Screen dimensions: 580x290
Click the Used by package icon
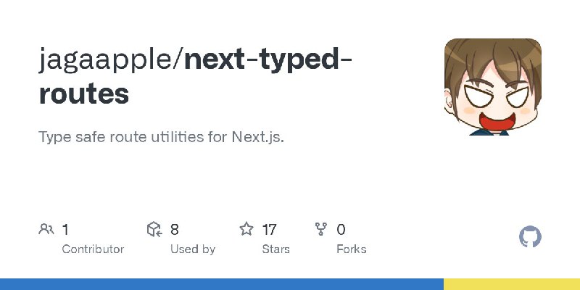(154, 229)
